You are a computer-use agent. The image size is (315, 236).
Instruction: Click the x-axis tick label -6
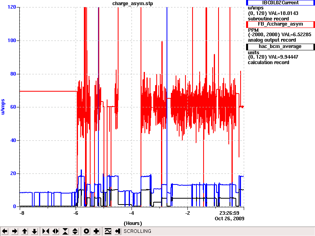76,213
